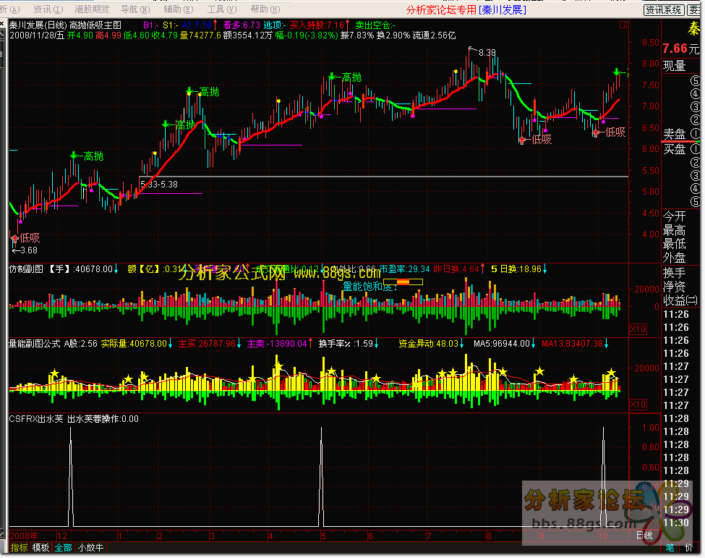Click the 卖出空仓 indicator value
This screenshot has height=558, width=705.
click(x=375, y=25)
